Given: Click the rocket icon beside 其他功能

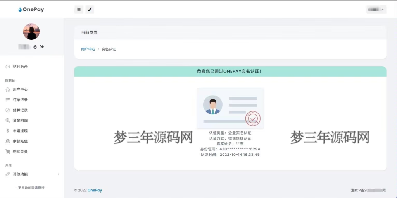Looking at the screenshot, I should click(x=8, y=174).
